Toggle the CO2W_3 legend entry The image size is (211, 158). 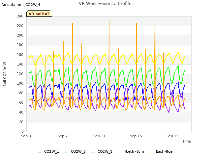coord(102,152)
